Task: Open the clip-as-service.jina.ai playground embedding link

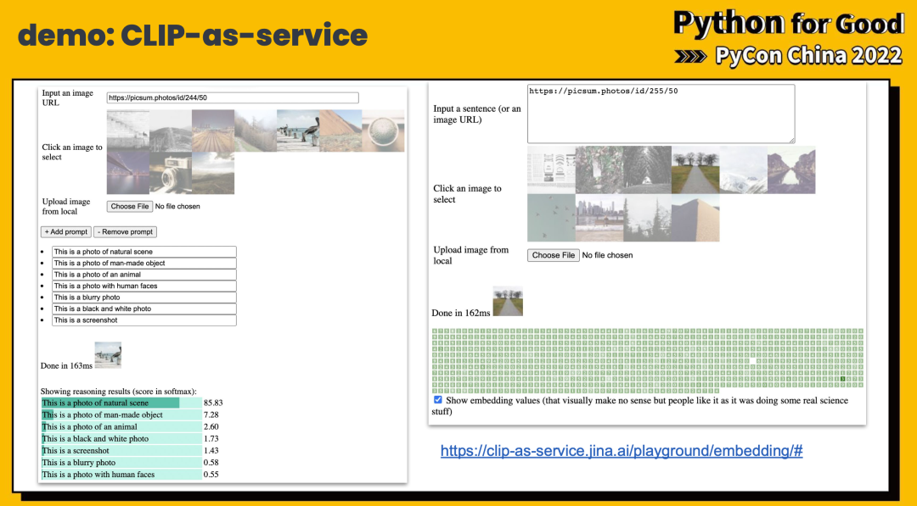Action: click(x=621, y=451)
